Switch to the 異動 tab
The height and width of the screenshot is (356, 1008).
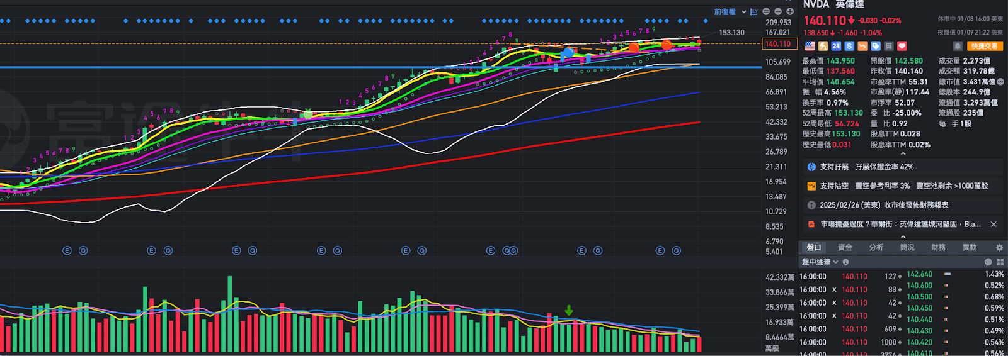tap(970, 247)
